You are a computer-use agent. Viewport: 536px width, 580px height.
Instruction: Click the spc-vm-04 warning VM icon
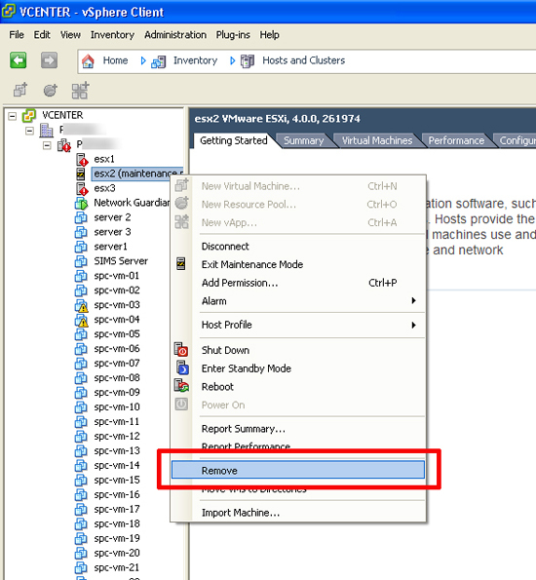tap(81, 320)
